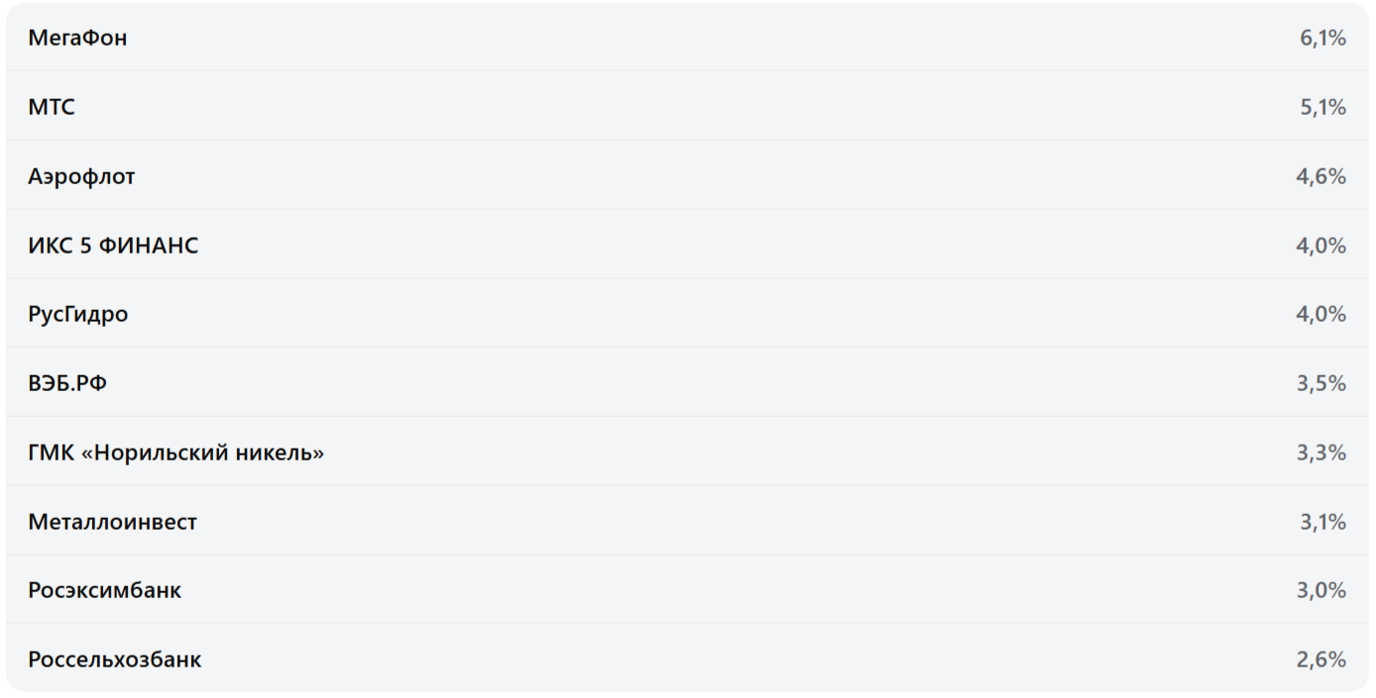Image resolution: width=1376 pixels, height=698 pixels.
Task: Open the ВЭБ.РФ entry
Action: click(67, 384)
